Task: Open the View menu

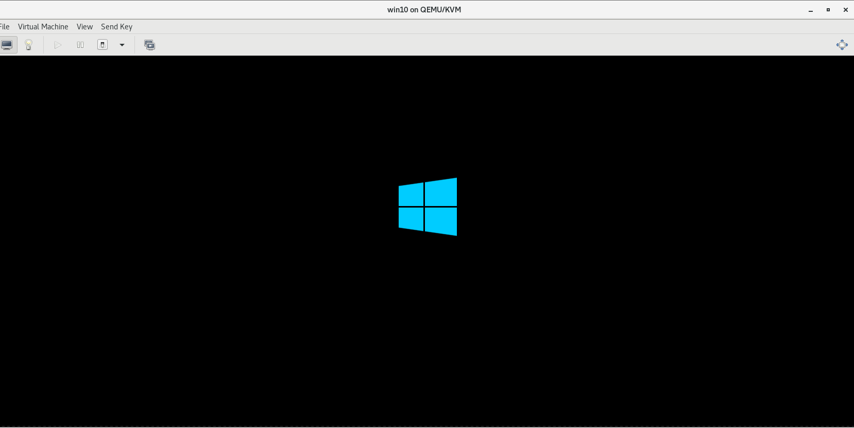Action: 85,27
